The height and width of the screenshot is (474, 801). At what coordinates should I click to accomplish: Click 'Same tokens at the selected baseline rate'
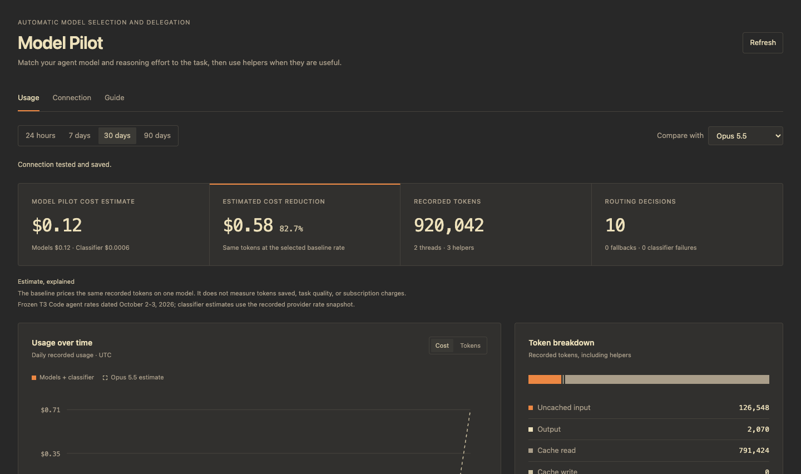(x=284, y=248)
